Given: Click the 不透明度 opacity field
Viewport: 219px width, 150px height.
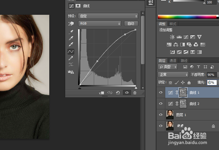Looking at the screenshot, I should pos(212,75).
